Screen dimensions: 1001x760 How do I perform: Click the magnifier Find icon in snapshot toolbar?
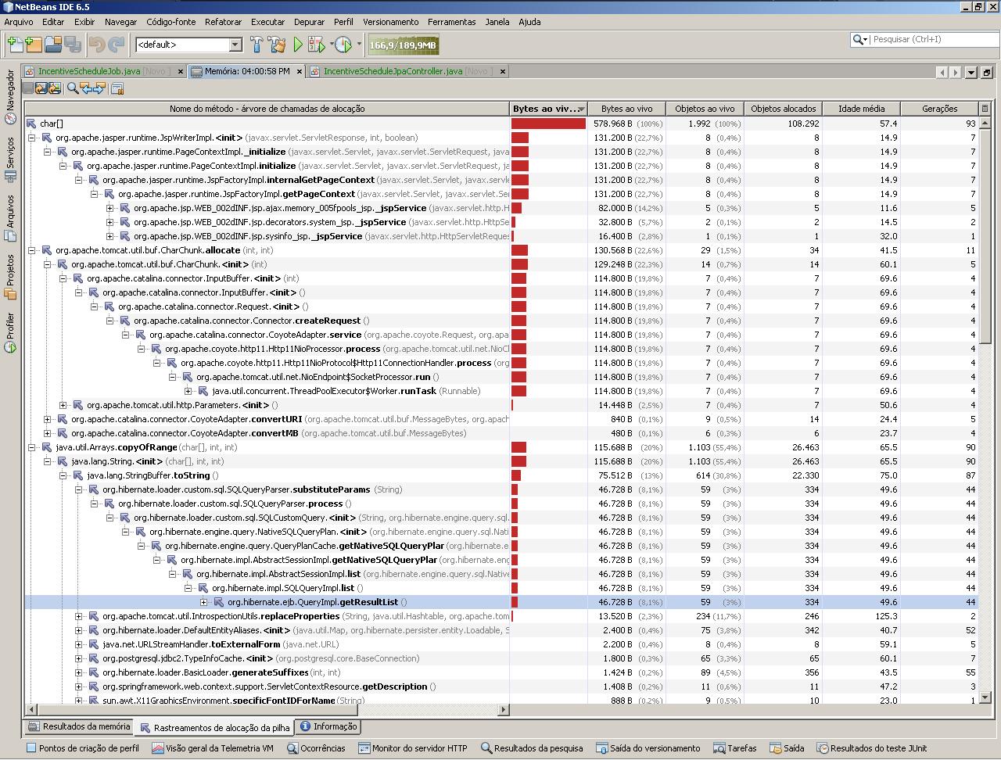tap(73, 88)
